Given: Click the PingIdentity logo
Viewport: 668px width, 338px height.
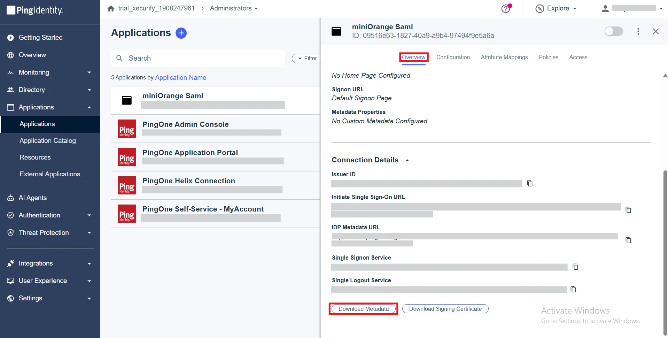Looking at the screenshot, I should point(35,10).
